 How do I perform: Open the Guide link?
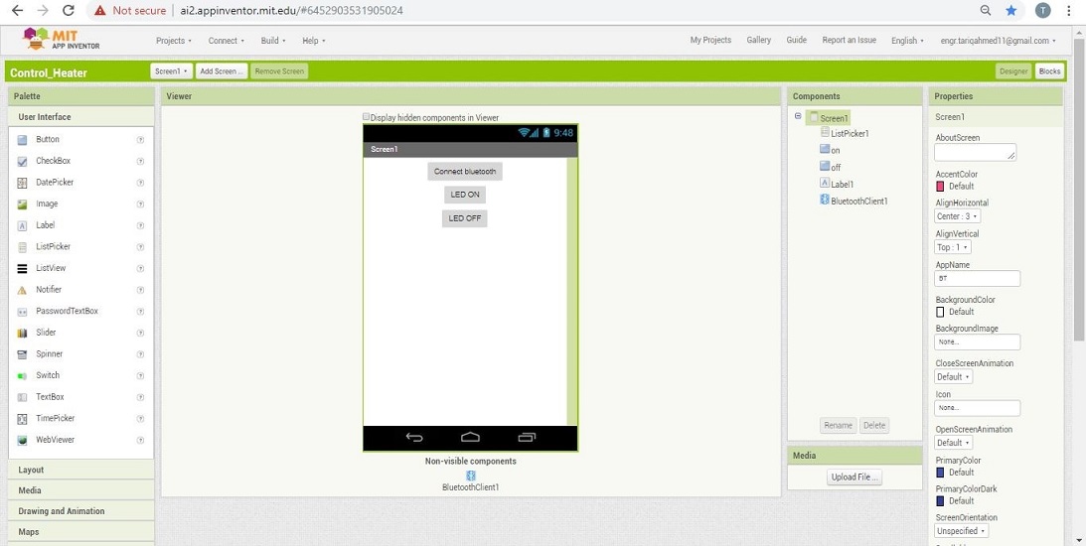pyautogui.click(x=797, y=40)
